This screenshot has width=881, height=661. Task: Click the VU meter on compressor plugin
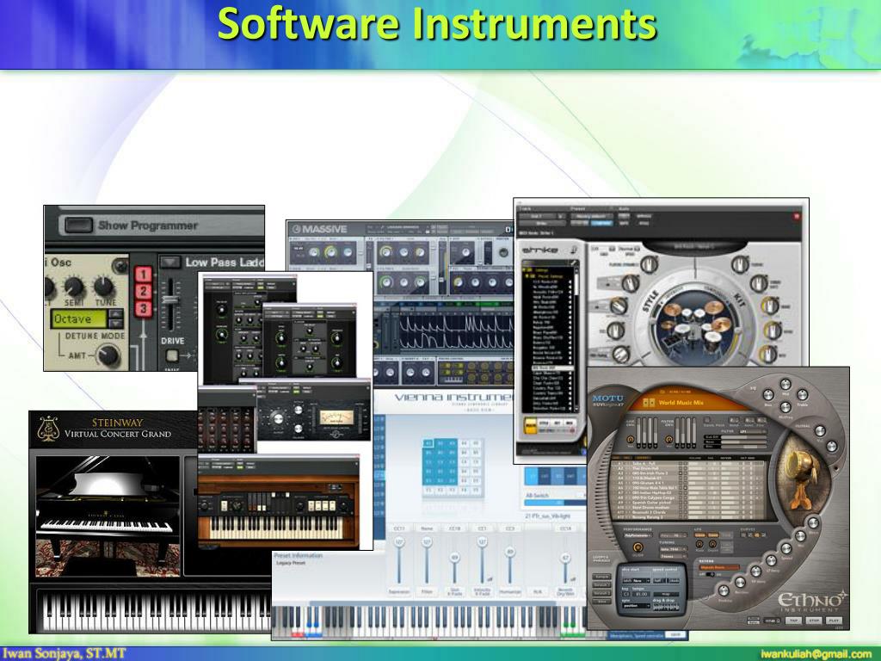336,418
